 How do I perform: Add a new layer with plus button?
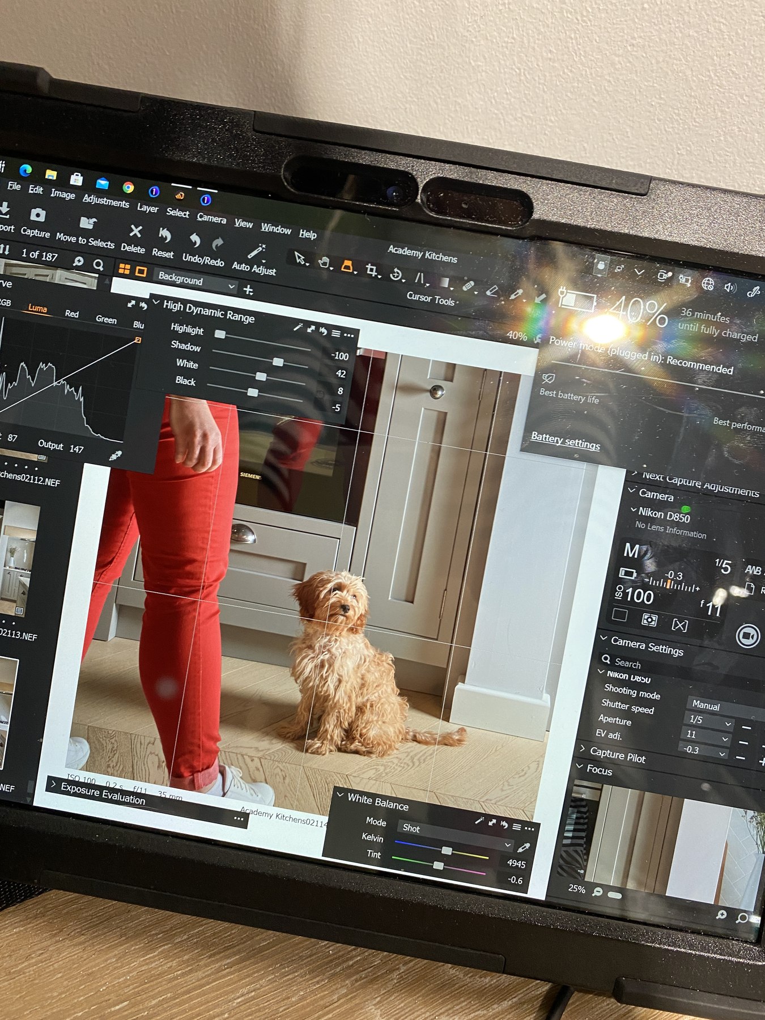tap(248, 290)
